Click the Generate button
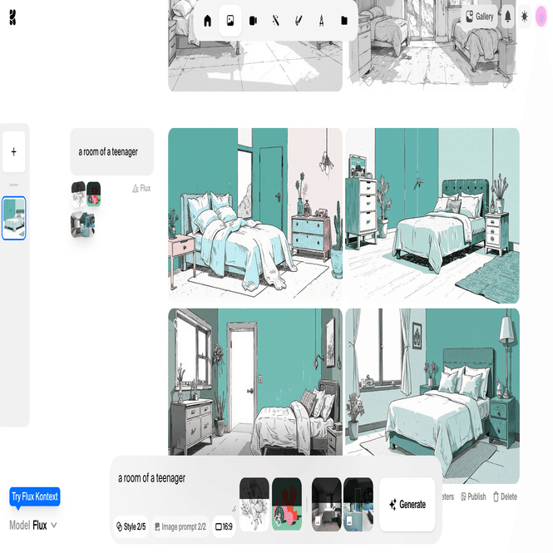This screenshot has width=553, height=553. click(x=407, y=504)
